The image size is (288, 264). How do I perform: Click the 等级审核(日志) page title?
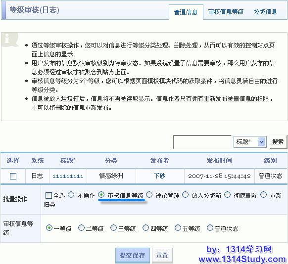(x=34, y=10)
